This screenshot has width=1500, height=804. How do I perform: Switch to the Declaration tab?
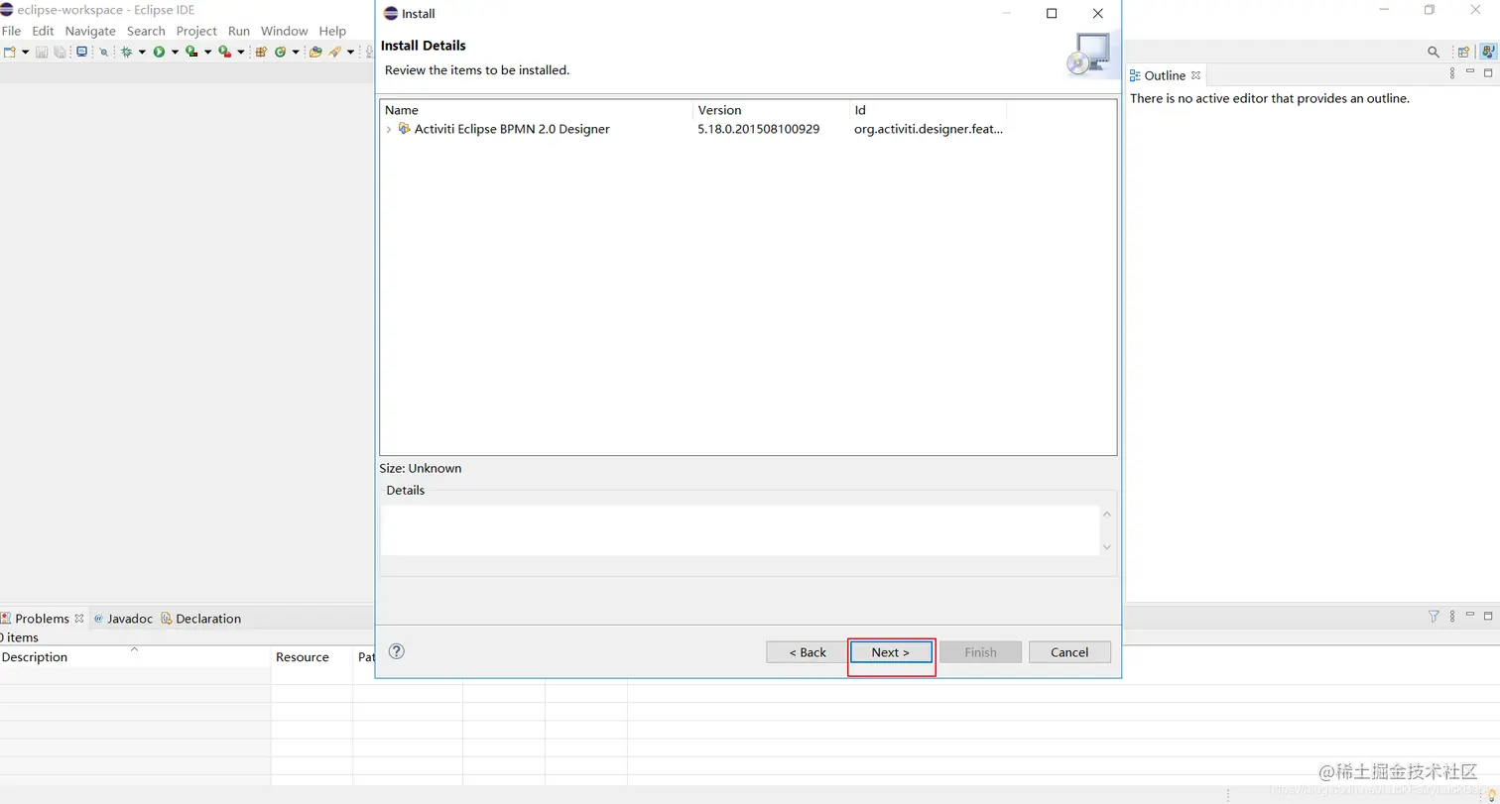(201, 619)
